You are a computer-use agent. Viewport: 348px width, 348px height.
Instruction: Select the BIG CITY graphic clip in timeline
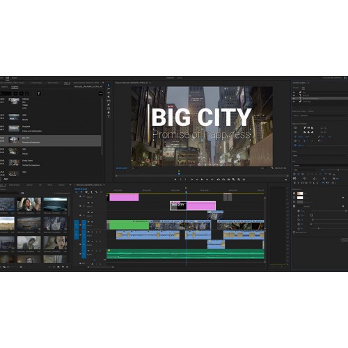coord(193,206)
